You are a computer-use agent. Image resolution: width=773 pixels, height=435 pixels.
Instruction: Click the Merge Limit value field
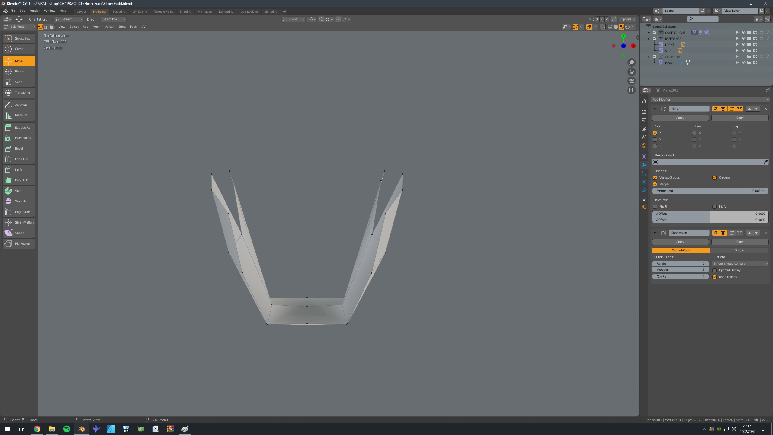[x=710, y=191]
